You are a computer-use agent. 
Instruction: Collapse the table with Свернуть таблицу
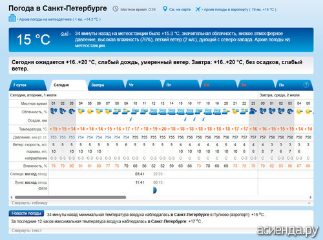pyautogui.click(x=30, y=203)
